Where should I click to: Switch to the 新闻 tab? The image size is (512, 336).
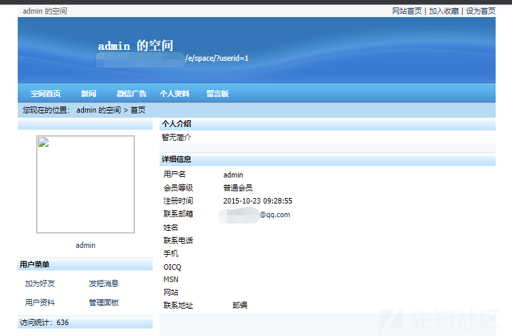[89, 94]
